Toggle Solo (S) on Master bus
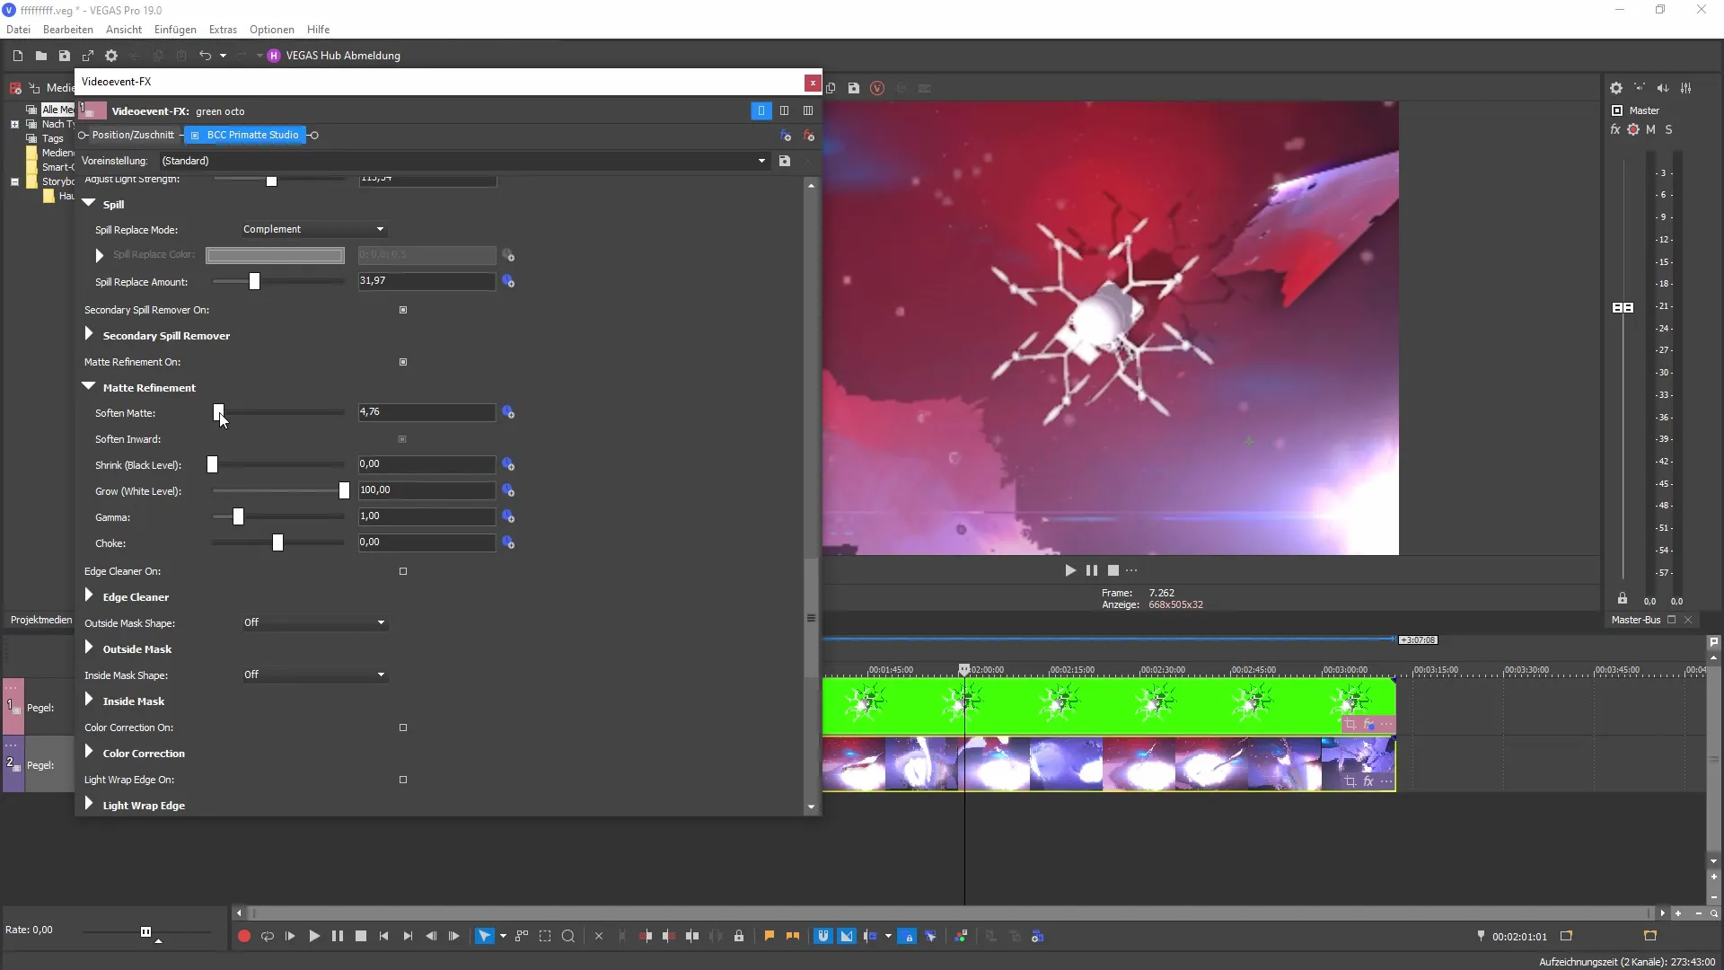The height and width of the screenshot is (970, 1724). (x=1669, y=129)
